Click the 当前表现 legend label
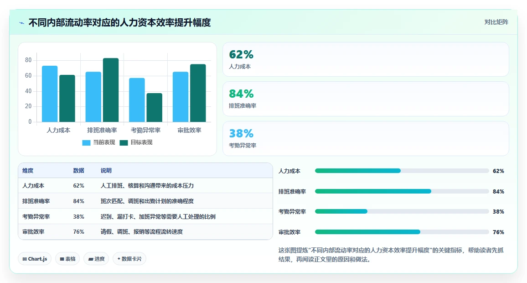This screenshot has height=283, width=527. click(x=104, y=142)
